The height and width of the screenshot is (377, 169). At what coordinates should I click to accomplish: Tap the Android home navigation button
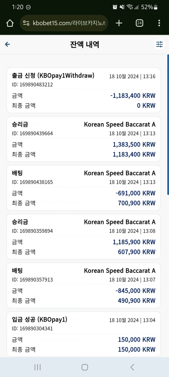(84, 367)
